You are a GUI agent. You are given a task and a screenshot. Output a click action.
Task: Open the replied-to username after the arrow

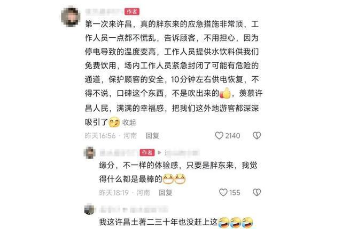pyautogui.click(x=182, y=153)
